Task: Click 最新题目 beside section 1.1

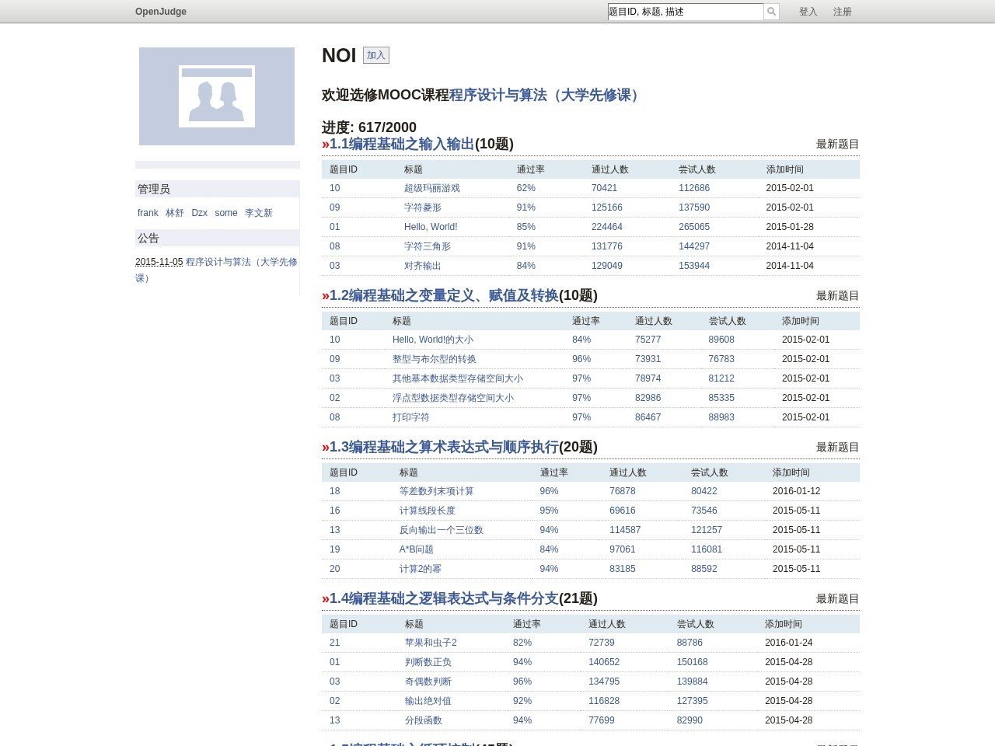Action: click(x=837, y=144)
